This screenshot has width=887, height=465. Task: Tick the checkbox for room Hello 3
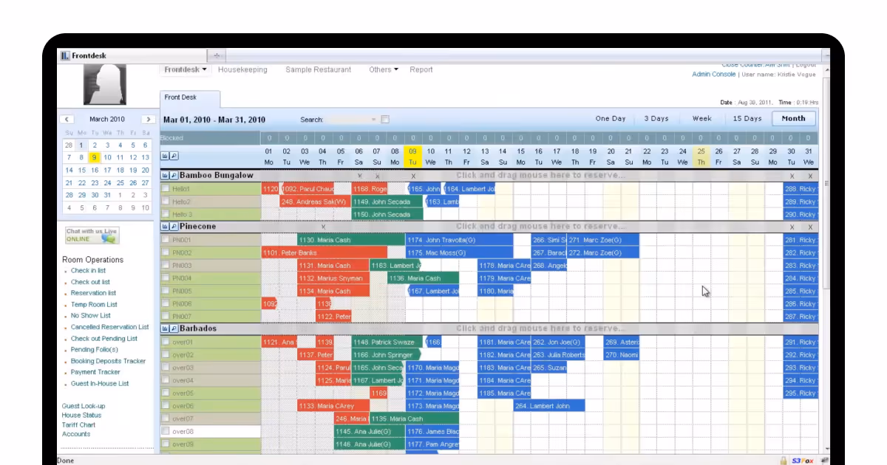click(166, 214)
